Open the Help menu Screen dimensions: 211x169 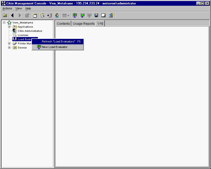28,8
